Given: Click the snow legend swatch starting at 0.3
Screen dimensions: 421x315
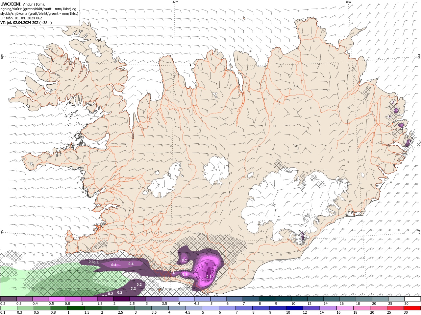Looking at the screenshot, I should point(24,299).
